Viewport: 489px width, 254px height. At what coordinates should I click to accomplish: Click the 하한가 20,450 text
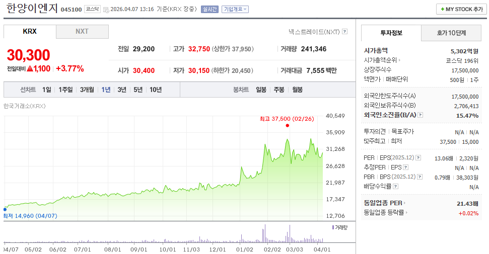point(233,70)
